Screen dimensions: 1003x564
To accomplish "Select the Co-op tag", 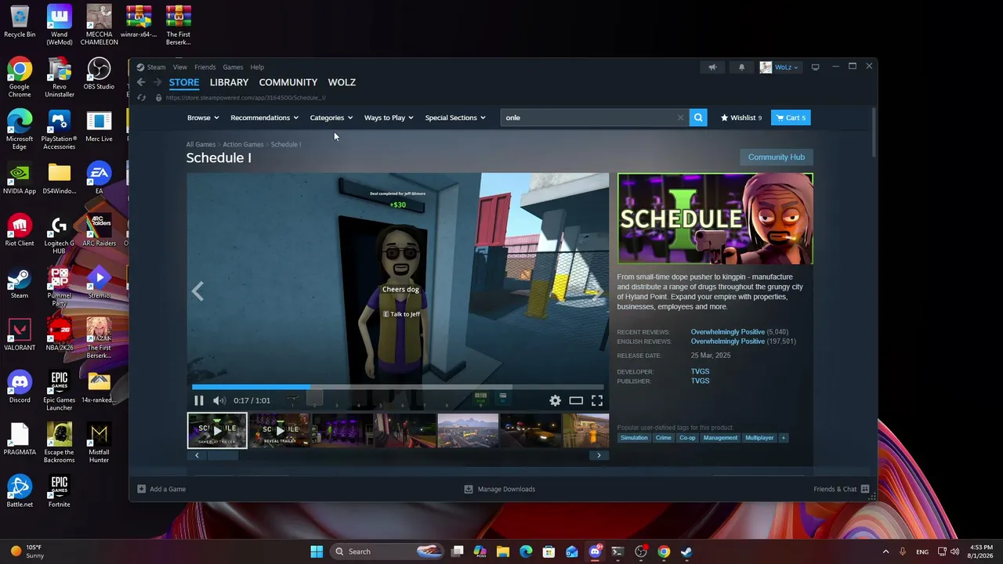I will (687, 438).
